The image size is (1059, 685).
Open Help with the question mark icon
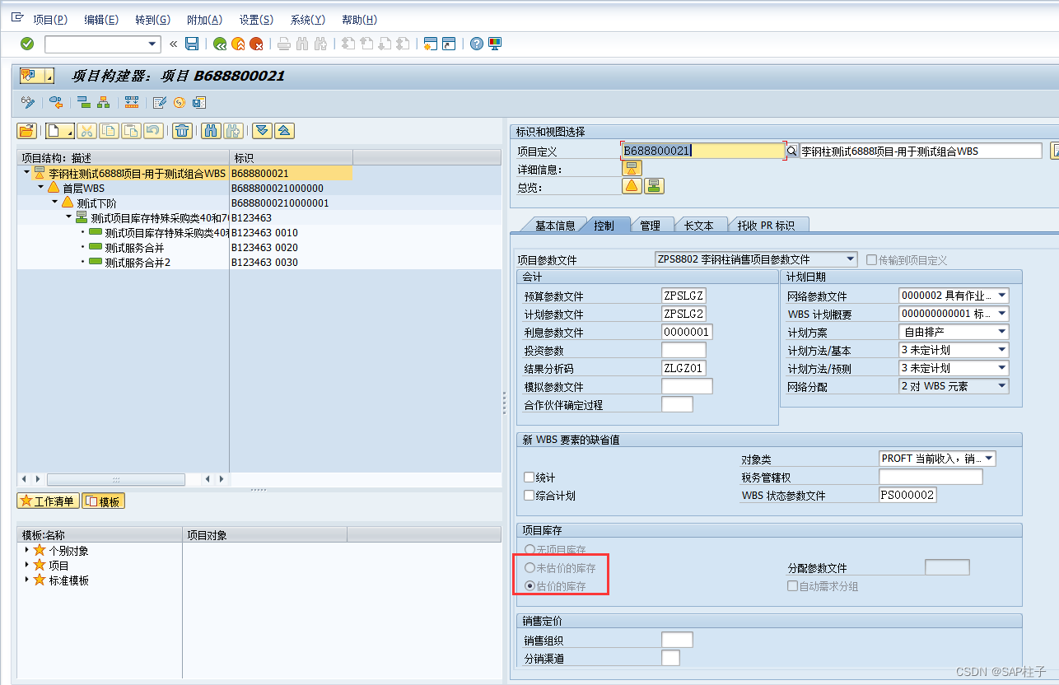(476, 44)
